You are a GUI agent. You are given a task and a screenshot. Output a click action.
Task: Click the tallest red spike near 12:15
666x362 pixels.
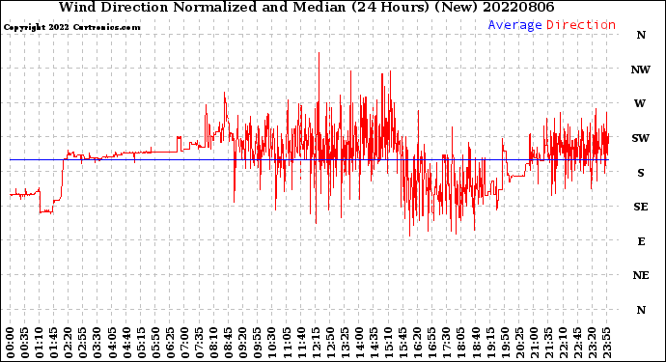click(x=319, y=76)
